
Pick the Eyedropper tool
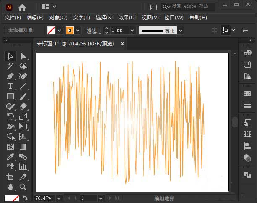coord(10,157)
